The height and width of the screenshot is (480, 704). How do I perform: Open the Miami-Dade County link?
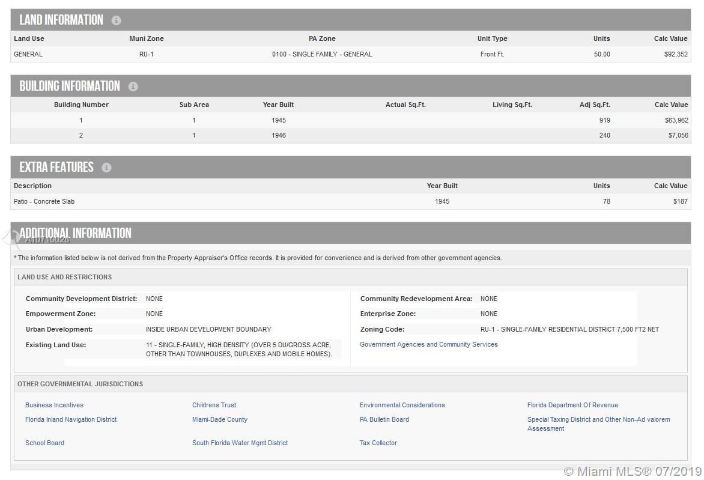click(x=219, y=420)
